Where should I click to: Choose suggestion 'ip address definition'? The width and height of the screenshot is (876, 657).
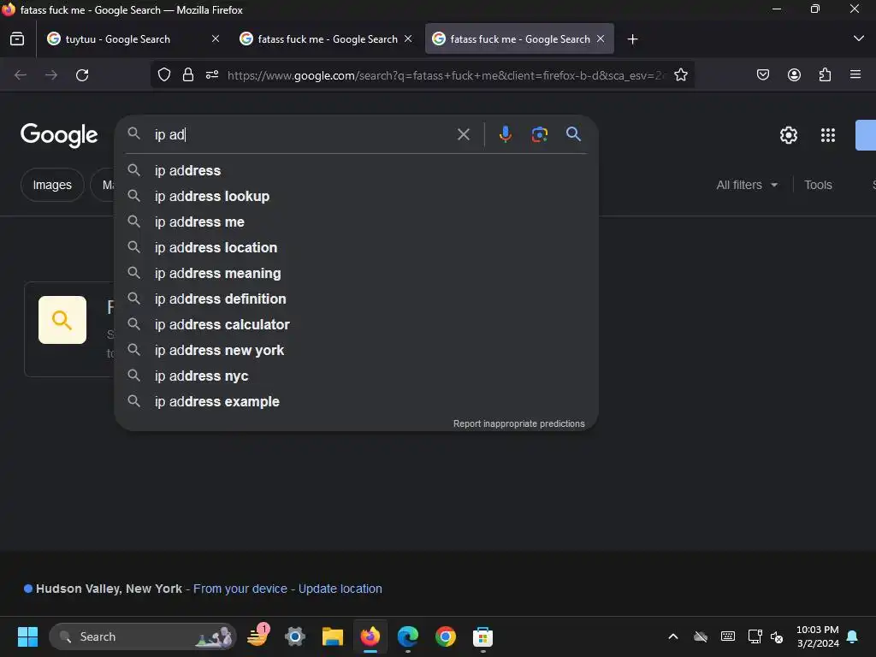point(355,299)
